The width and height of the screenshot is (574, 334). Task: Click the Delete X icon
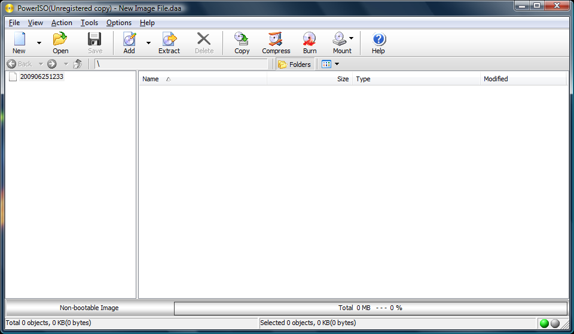[204, 39]
